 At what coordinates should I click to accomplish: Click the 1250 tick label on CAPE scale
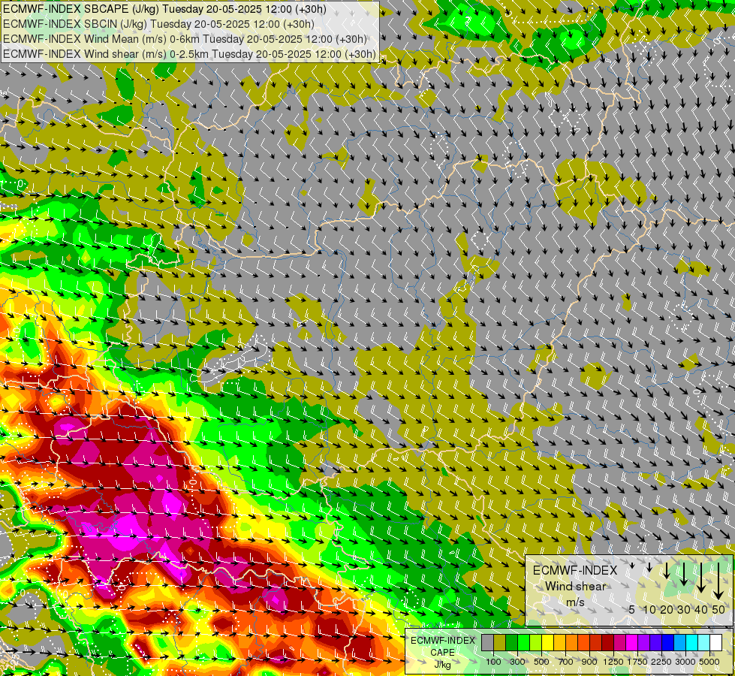[613, 662]
